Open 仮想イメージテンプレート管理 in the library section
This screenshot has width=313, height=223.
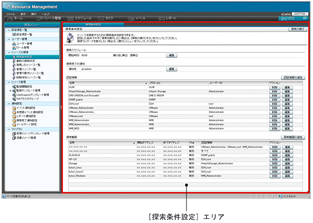[32, 134]
